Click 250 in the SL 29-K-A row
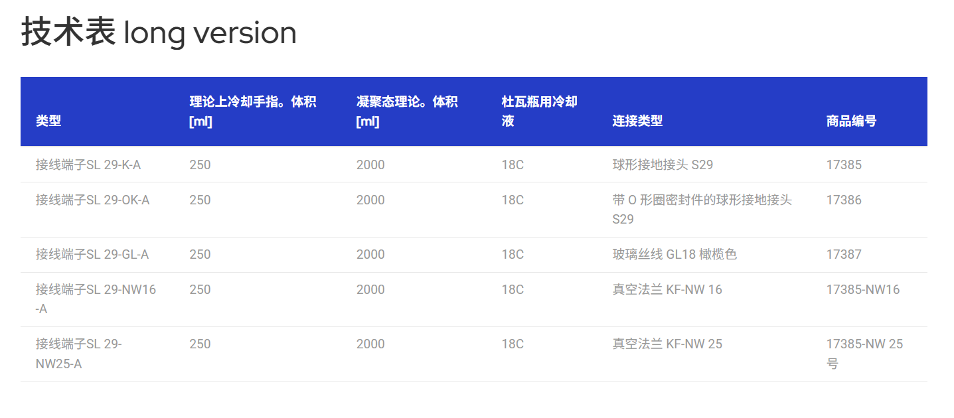Screen dimensions: 954x418 click(200, 165)
